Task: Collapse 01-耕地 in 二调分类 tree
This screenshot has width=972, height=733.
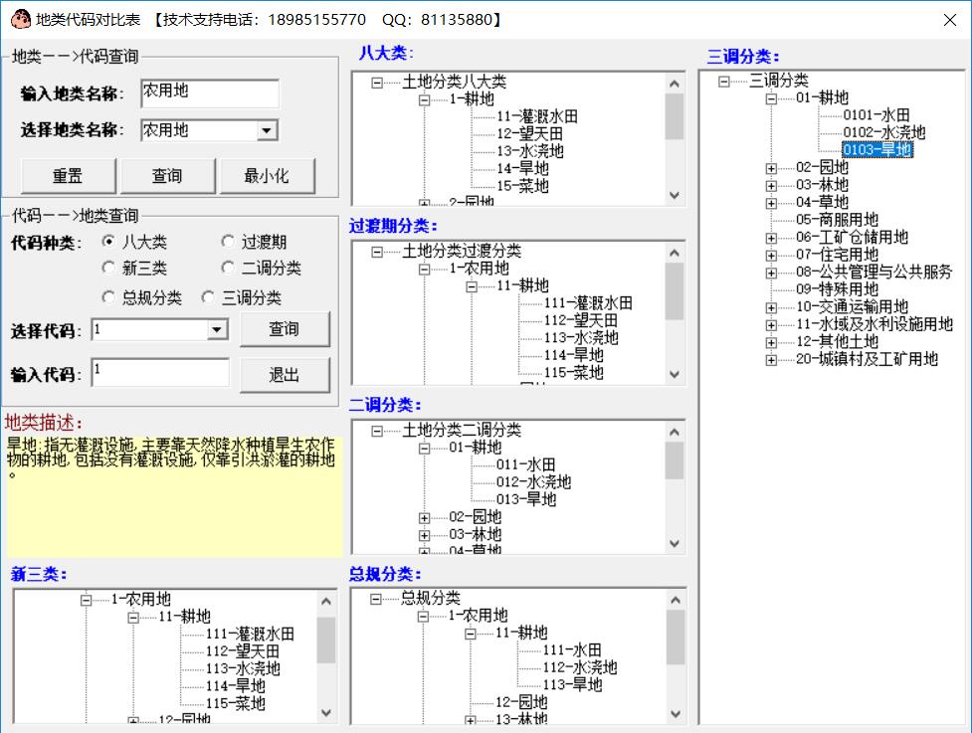Action: click(424, 448)
